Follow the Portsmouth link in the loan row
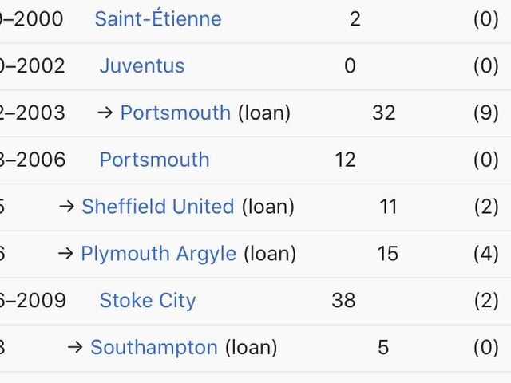Viewport: 511px width, 383px height. pyautogui.click(x=176, y=113)
